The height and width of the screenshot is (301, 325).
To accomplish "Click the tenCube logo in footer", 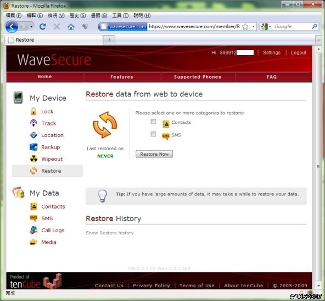I will [36, 282].
